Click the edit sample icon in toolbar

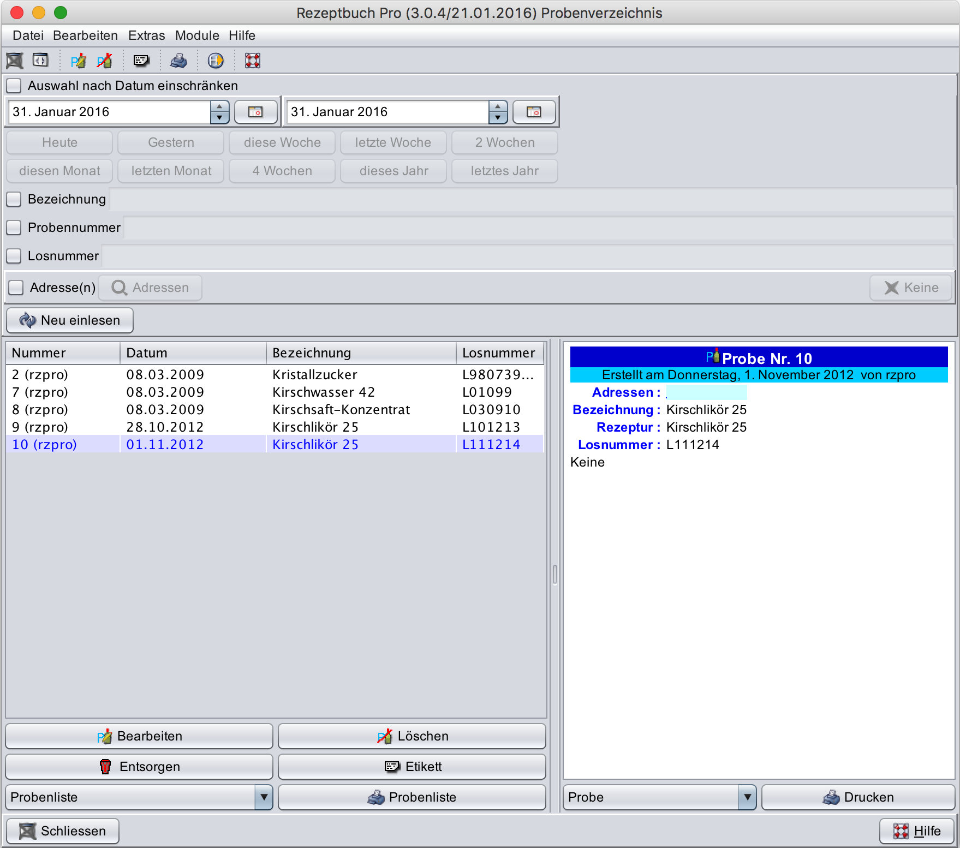pos(78,61)
